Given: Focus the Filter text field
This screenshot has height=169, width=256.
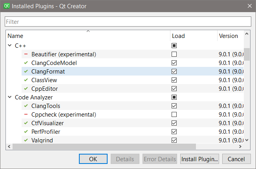Looking at the screenshot, I should [128, 22].
